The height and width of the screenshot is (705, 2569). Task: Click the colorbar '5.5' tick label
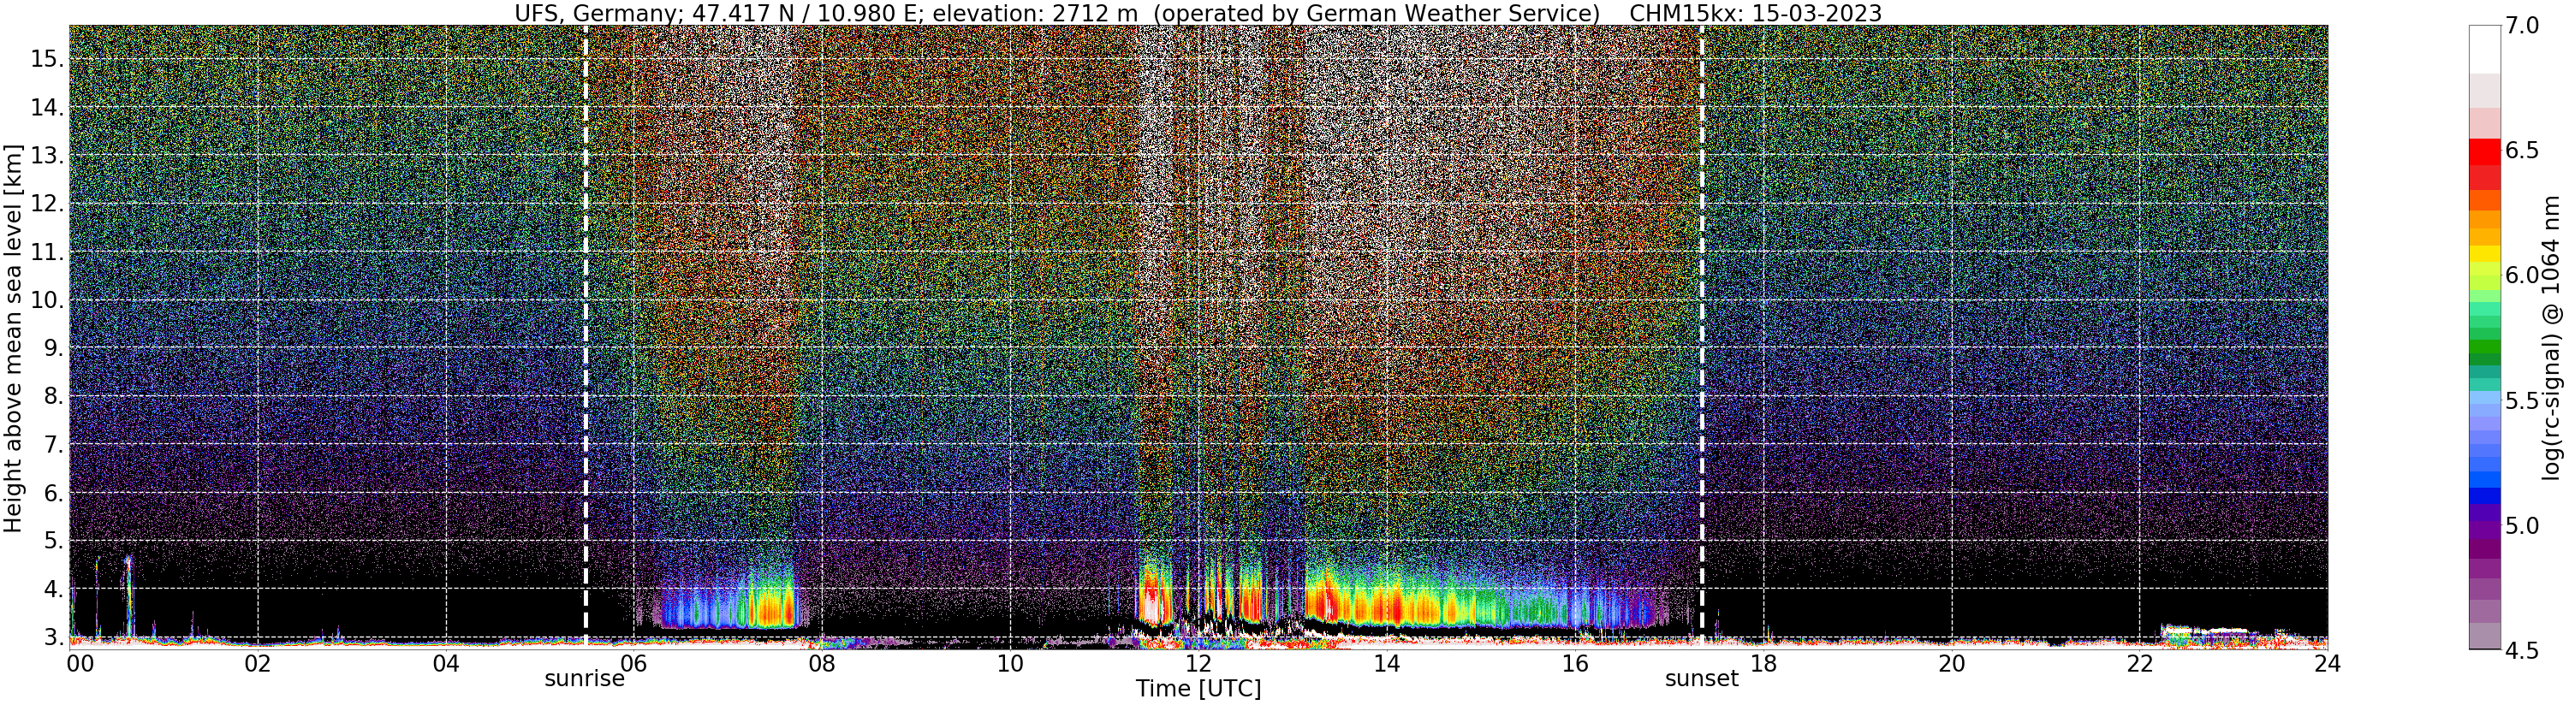coord(2523,401)
